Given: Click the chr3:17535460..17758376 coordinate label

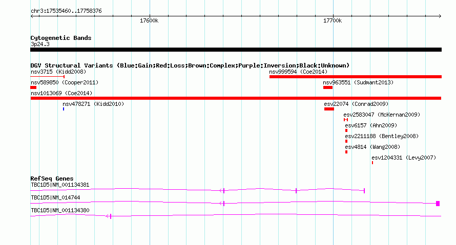Looking at the screenshot, I should point(66,11).
